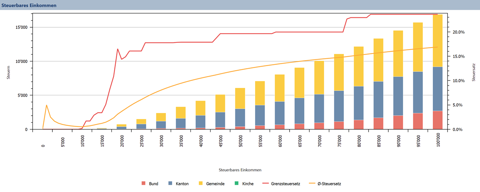Click the orange average-rate line's initial peak near 0
480x192 pixels.
46,105
